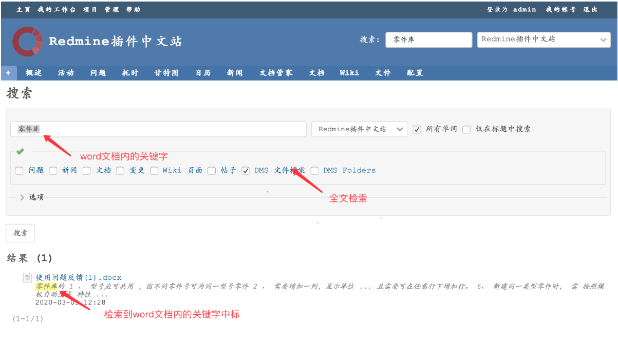Image resolution: width=618 pixels, height=344 pixels.
Task: Click the admin user link
Action: click(525, 9)
